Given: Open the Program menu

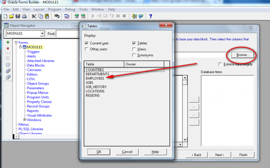Looking at the screenshot, I should coord(54,9).
